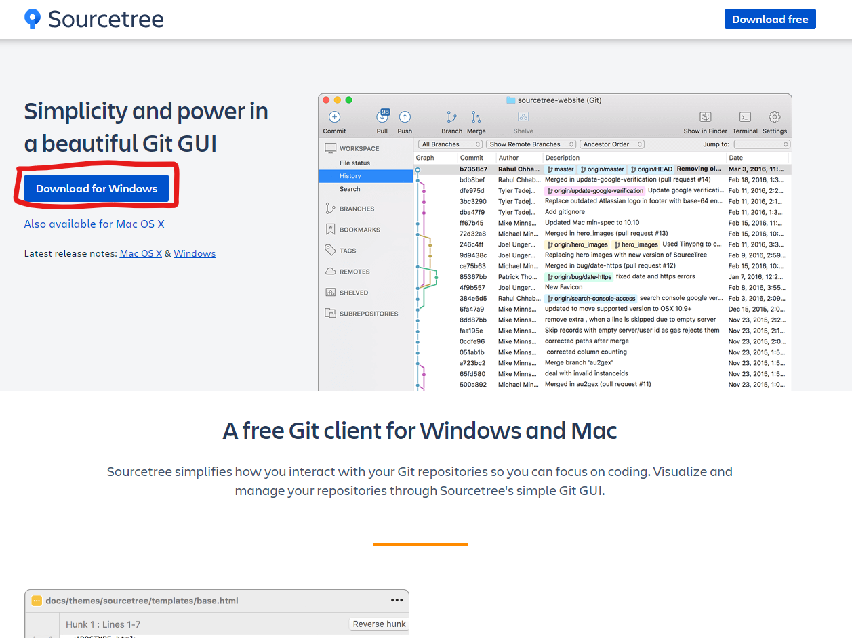Open Mac OS X release notes link
Viewport: 852px width, 638px height.
141,253
